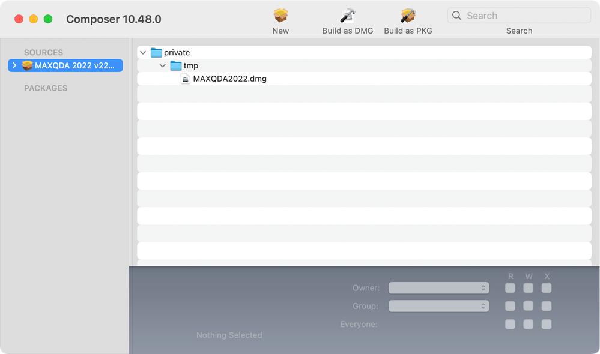Image resolution: width=600 pixels, height=354 pixels.
Task: Click the New package toolbar icon
Action: 280,16
